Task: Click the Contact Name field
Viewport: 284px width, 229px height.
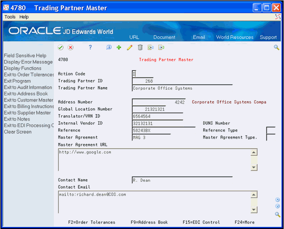Action: pyautogui.click(x=182, y=180)
